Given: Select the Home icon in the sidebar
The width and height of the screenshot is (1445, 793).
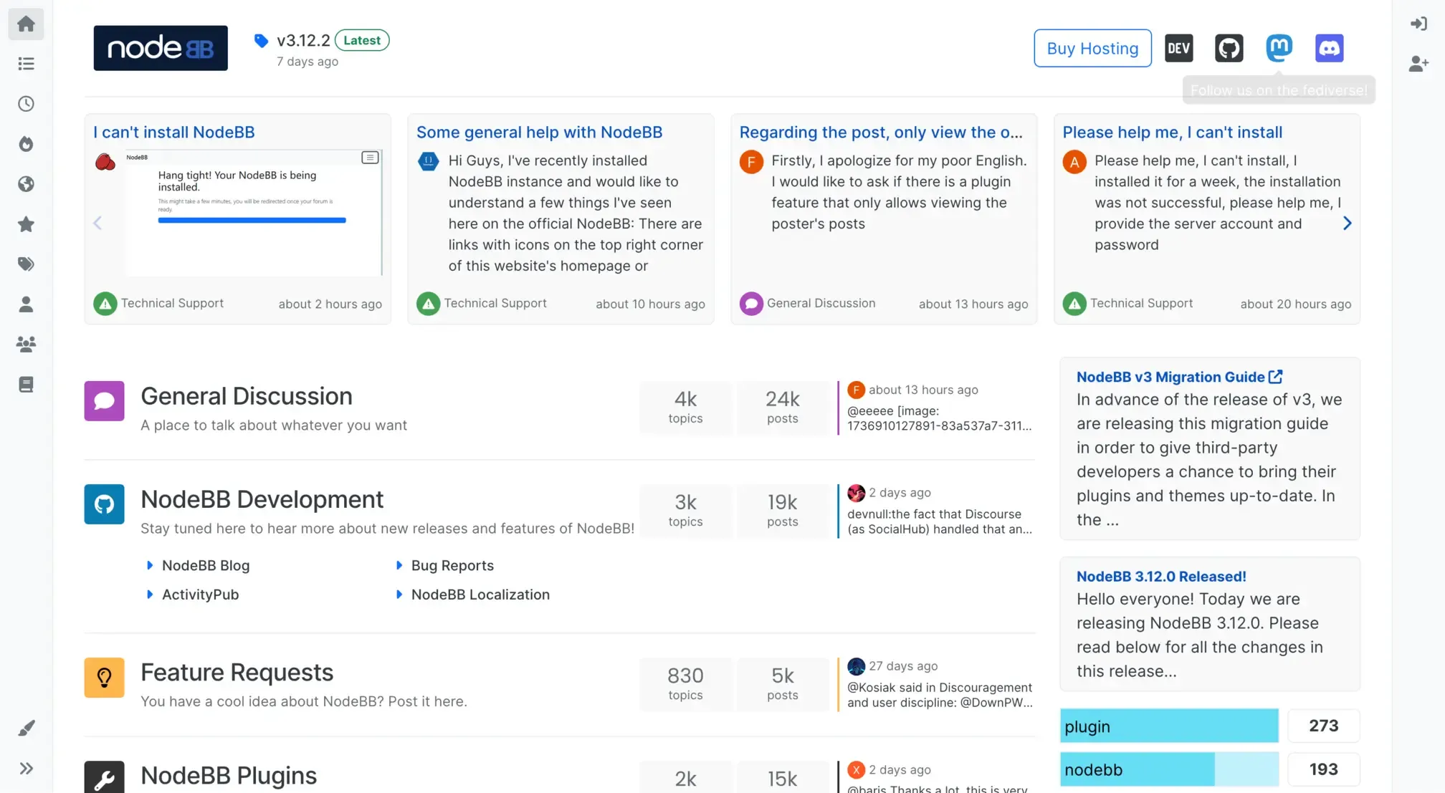Looking at the screenshot, I should 26,24.
